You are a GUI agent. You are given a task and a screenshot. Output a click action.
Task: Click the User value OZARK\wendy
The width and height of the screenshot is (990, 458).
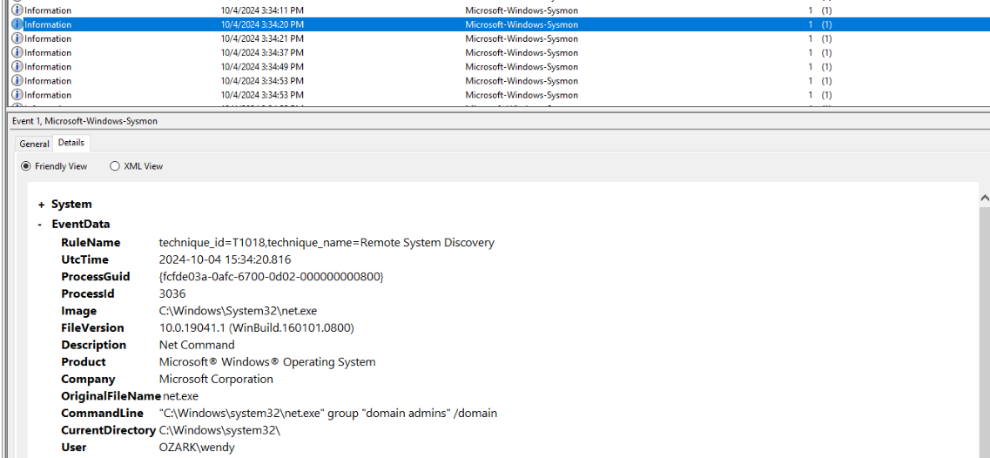(197, 448)
